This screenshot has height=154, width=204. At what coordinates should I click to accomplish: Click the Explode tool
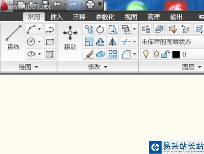click(x=100, y=54)
